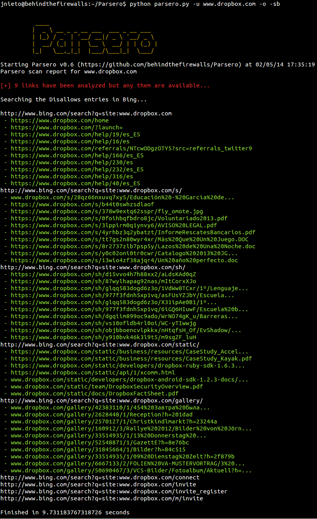The height and width of the screenshot is (519, 317).
Task: Open the Voluntariado2013.pdf link
Action: tap(119, 218)
